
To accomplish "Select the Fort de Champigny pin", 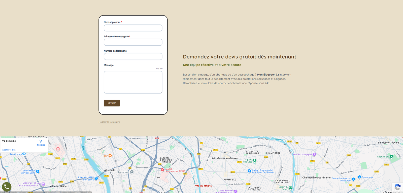I will [314, 154].
